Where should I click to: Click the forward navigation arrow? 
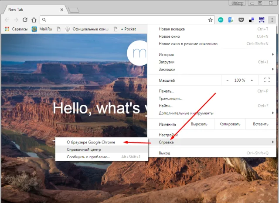tap(16, 20)
